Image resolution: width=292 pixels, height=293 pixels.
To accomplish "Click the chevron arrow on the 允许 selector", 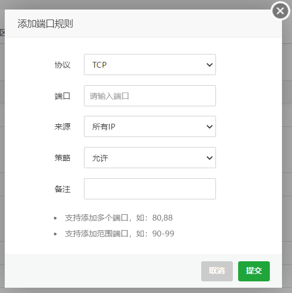I will pos(210,158).
